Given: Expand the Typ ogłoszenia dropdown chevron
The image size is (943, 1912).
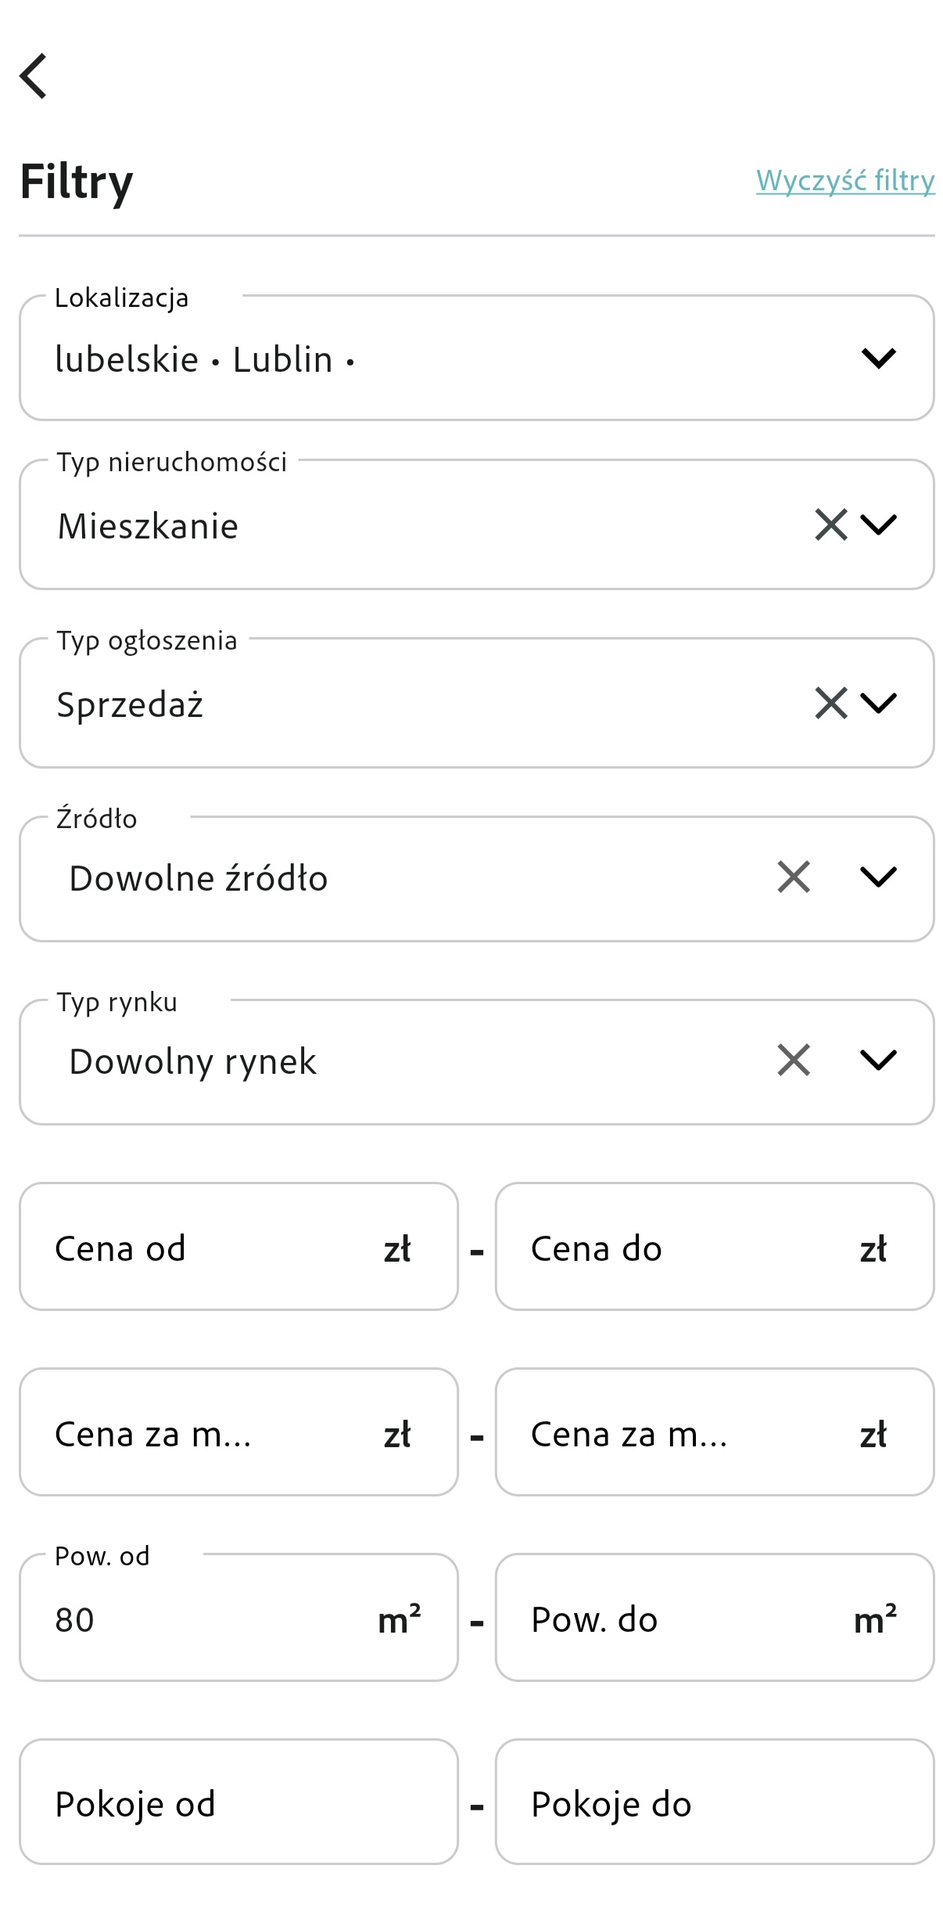Looking at the screenshot, I should (878, 703).
